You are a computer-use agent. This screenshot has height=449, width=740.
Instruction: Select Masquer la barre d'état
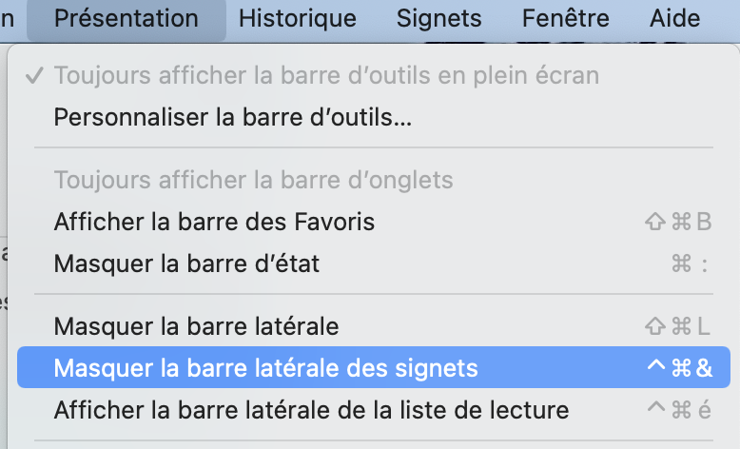click(x=186, y=264)
